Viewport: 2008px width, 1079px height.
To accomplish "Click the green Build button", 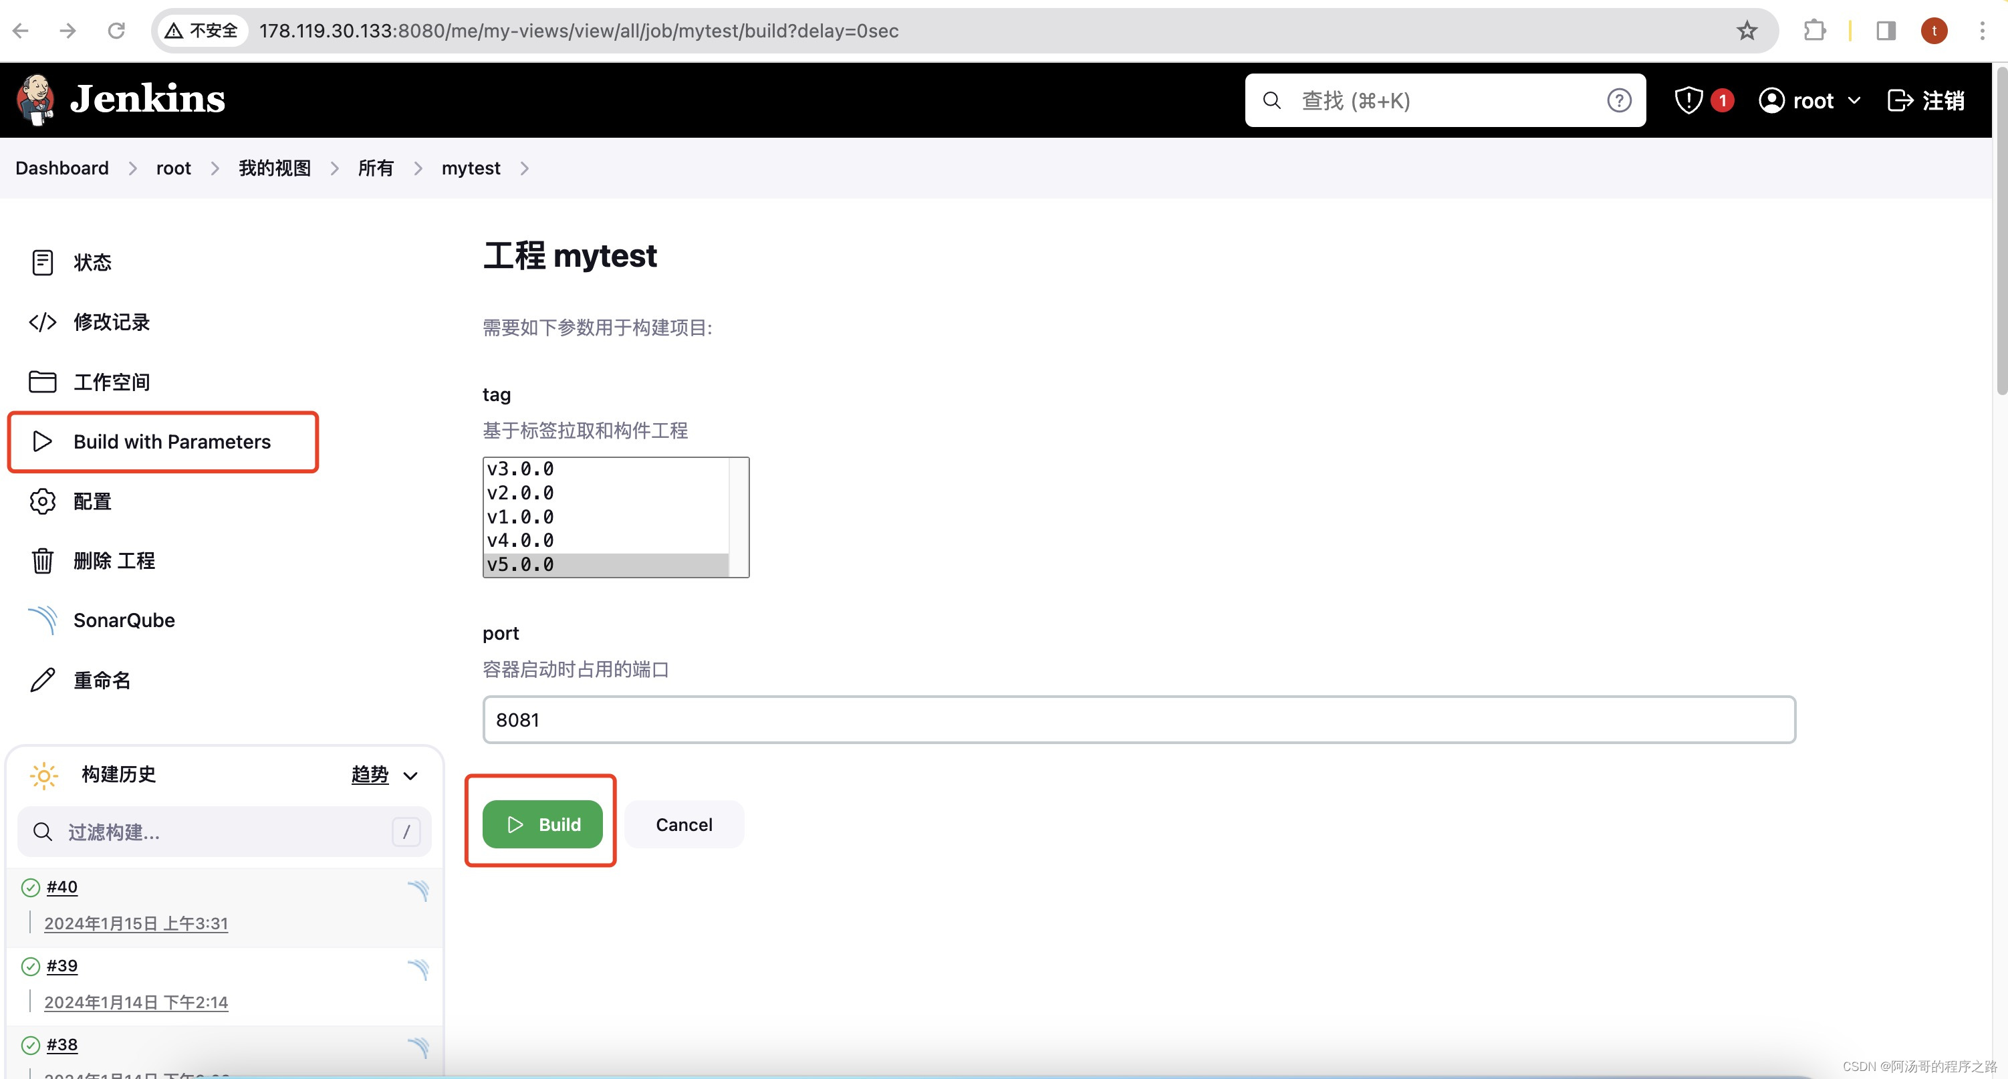I will (x=542, y=824).
